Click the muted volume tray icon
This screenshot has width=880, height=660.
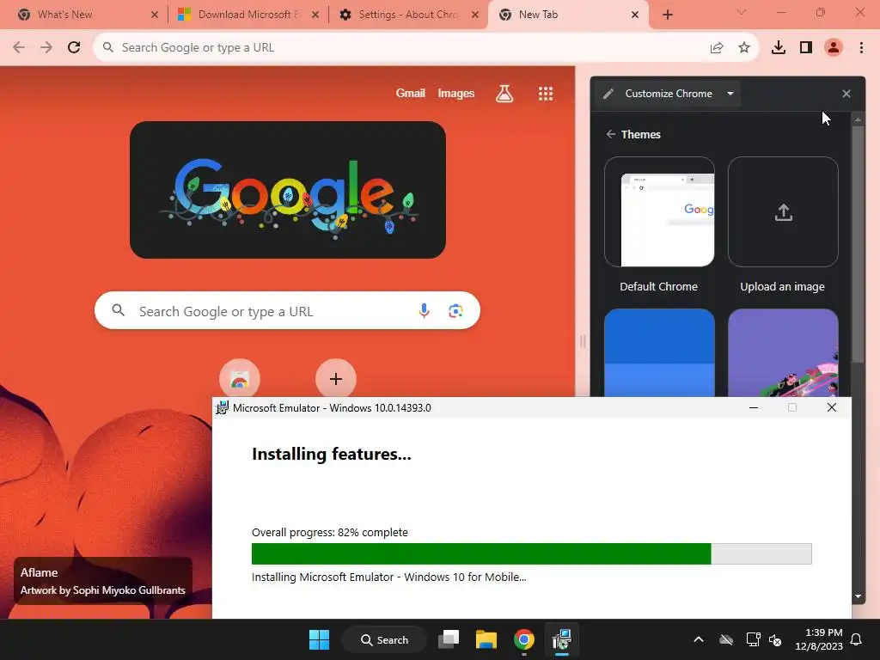[775, 639]
